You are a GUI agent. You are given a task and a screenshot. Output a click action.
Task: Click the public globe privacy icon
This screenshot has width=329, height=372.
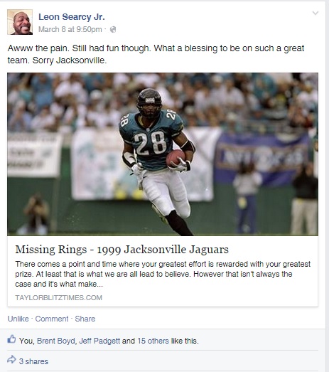click(113, 29)
